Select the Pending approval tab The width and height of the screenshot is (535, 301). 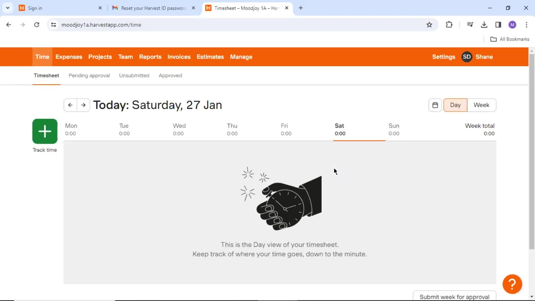pyautogui.click(x=89, y=75)
